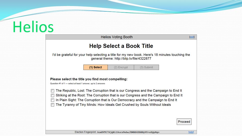Click the In Plain Sight label text
242x136 pixels.
click(116, 100)
